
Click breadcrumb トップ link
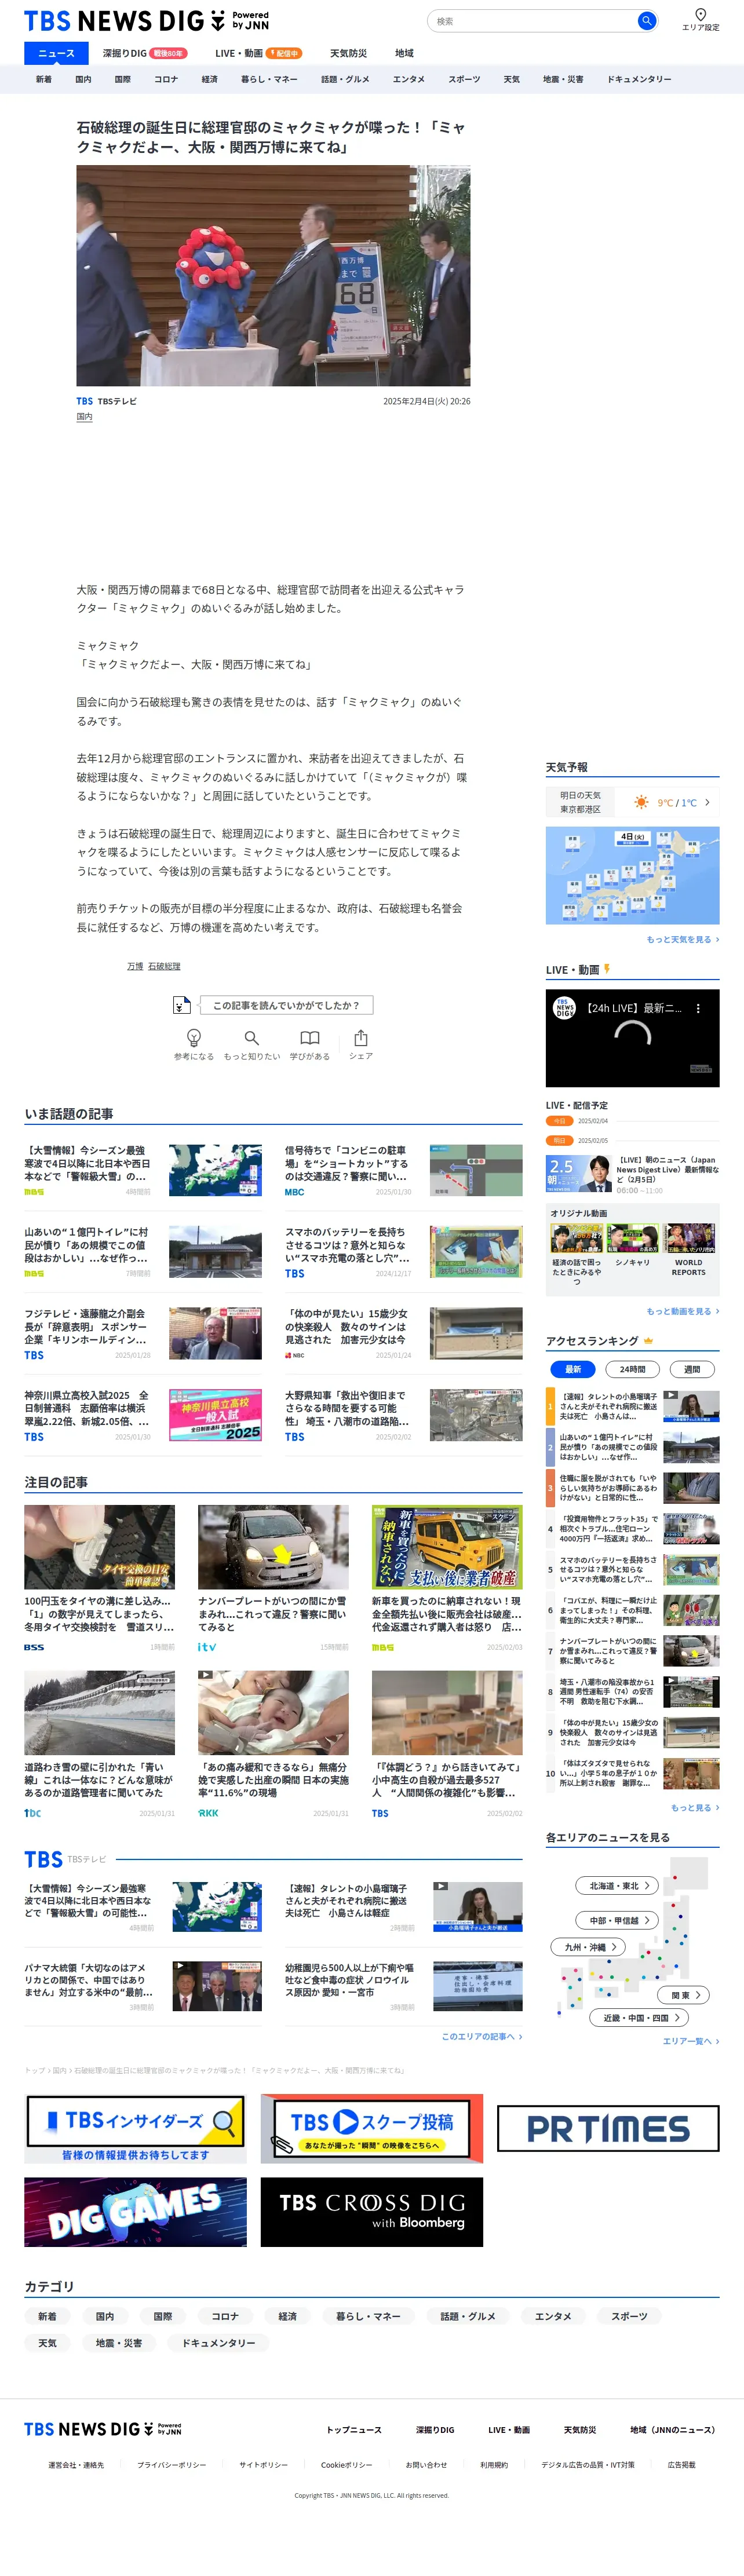(x=35, y=2070)
